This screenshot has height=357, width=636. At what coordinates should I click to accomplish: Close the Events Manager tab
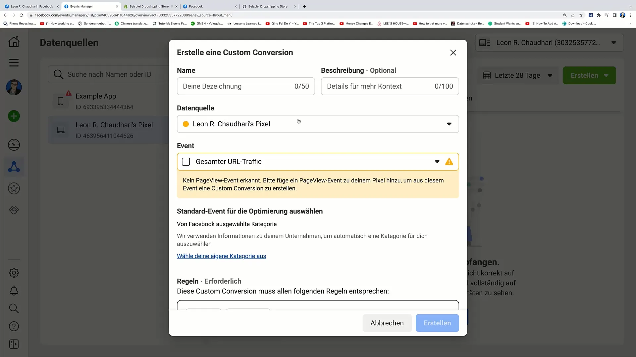[x=117, y=6]
